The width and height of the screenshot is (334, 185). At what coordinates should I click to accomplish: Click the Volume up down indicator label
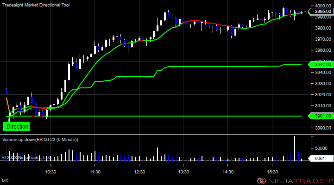click(40, 140)
